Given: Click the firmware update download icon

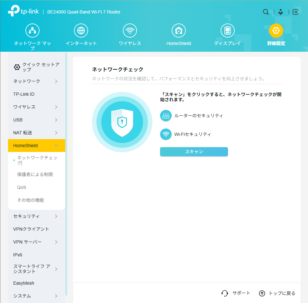Looking at the screenshot, I should [281, 12].
